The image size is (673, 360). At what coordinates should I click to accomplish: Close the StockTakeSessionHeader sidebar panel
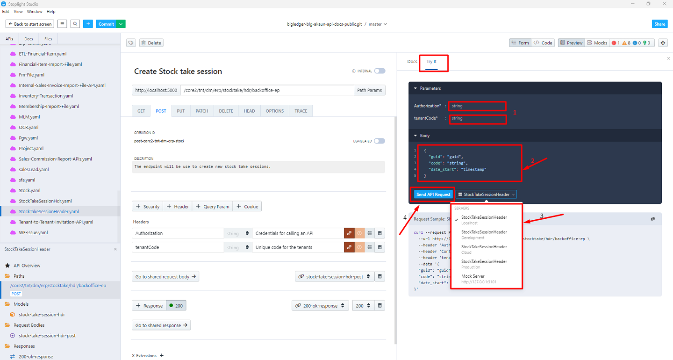point(115,249)
